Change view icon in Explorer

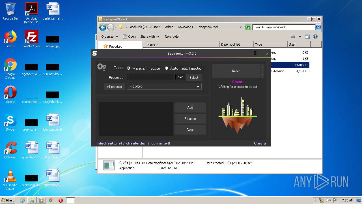293,37
